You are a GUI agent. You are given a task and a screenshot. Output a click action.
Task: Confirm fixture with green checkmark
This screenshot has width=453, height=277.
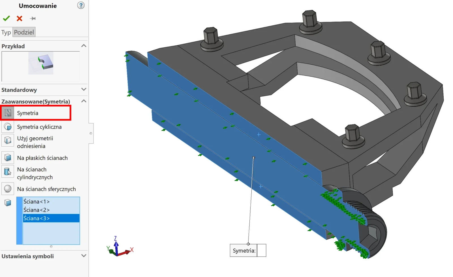pyautogui.click(x=6, y=18)
